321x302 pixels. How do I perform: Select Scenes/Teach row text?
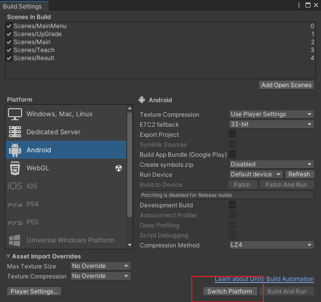pyautogui.click(x=34, y=50)
